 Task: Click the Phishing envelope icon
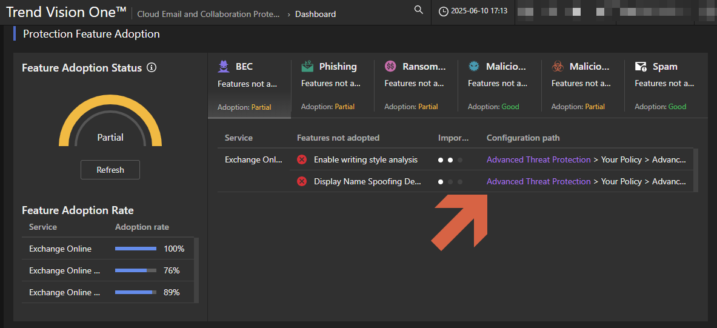click(x=307, y=67)
